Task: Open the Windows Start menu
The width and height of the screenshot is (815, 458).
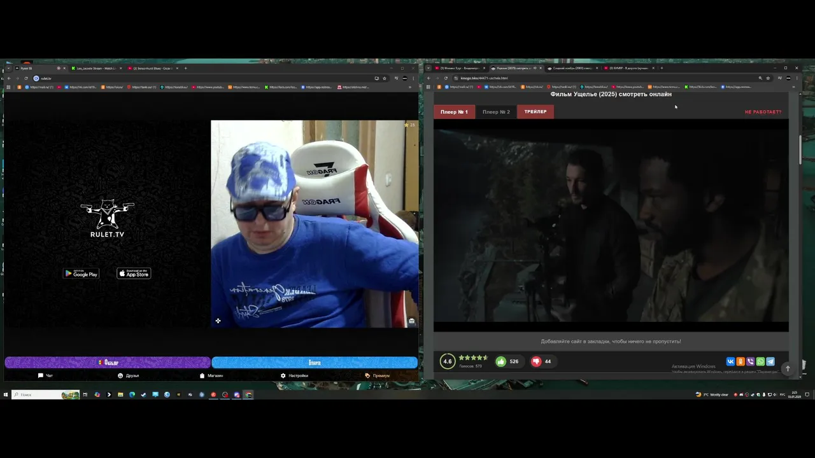Action: coord(5,394)
